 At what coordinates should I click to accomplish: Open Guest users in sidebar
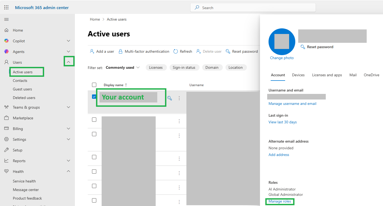click(x=22, y=89)
